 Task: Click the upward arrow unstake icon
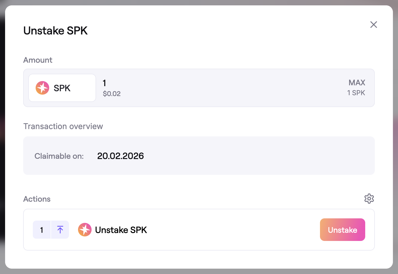point(60,230)
